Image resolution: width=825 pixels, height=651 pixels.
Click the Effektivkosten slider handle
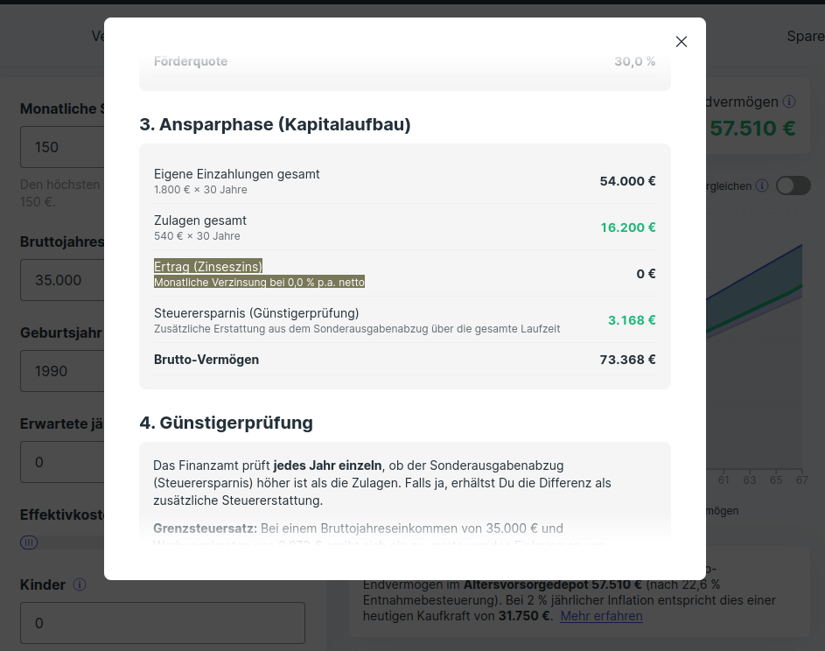tap(29, 542)
